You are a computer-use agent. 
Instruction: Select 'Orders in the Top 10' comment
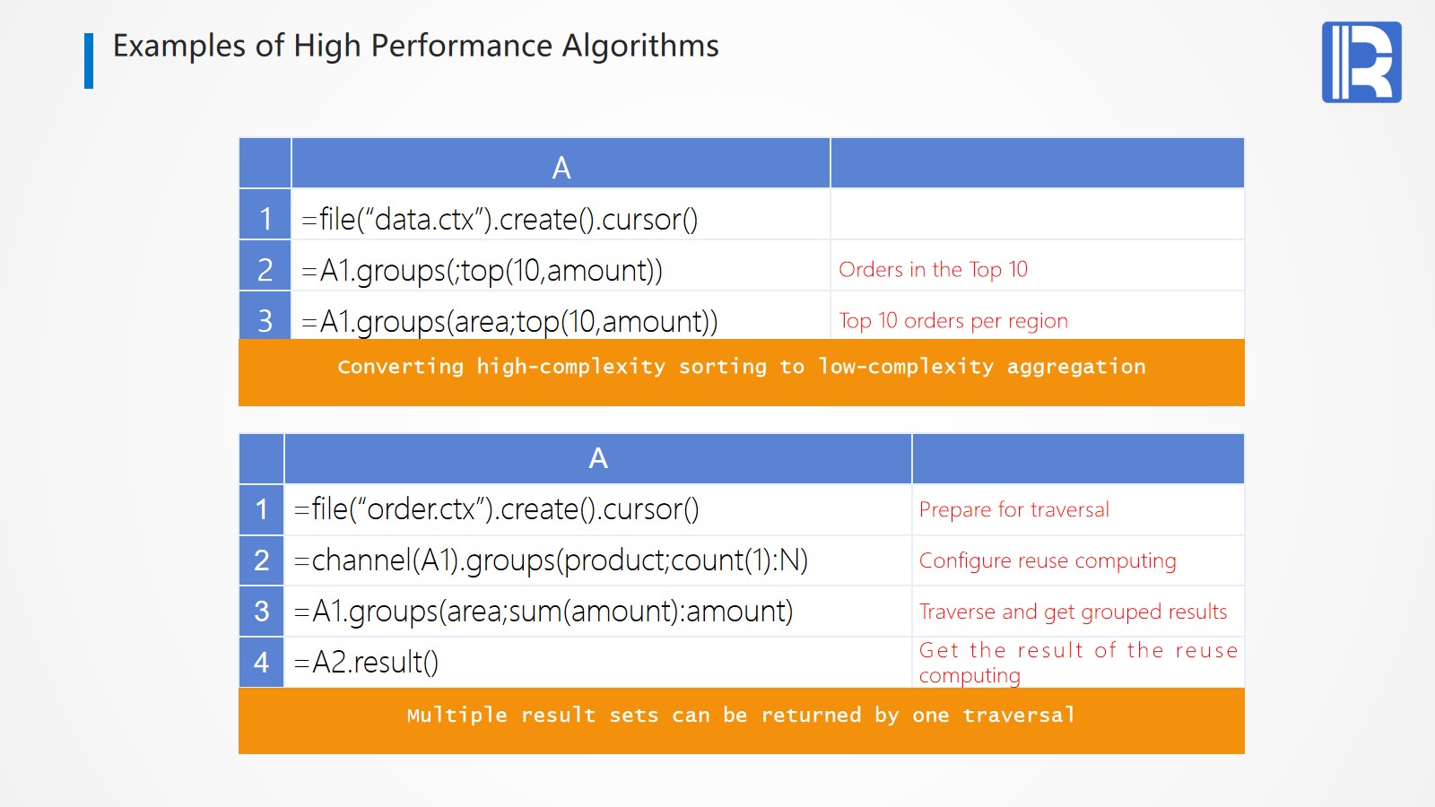point(933,270)
